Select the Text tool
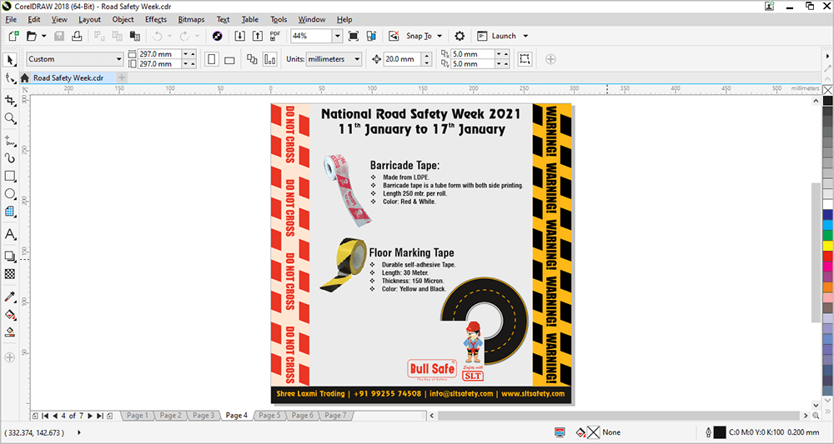This screenshot has width=834, height=444. (x=9, y=234)
